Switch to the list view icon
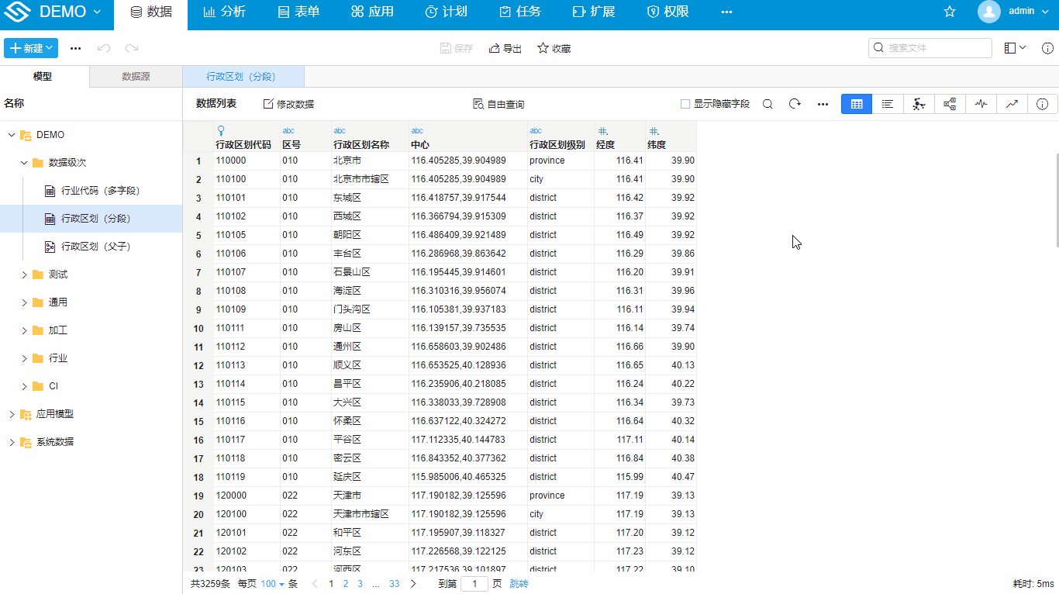The image size is (1059, 594). 888,104
